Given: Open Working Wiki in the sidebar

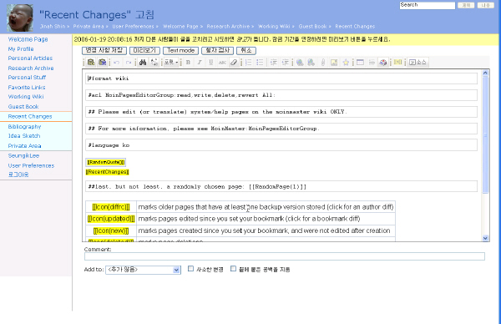Looking at the screenshot, I should point(26,97).
